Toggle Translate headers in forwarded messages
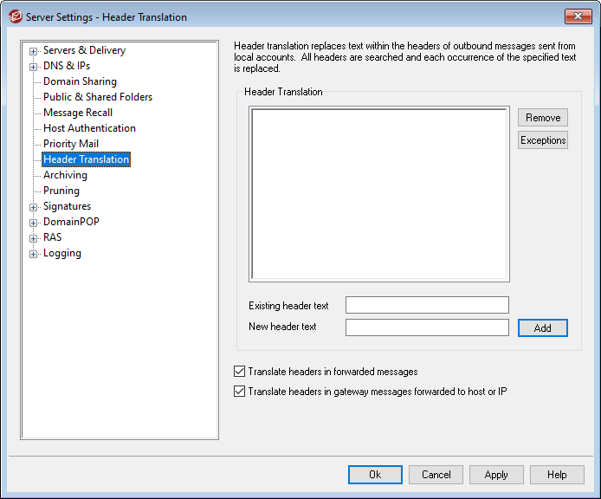The height and width of the screenshot is (499, 601). click(240, 372)
